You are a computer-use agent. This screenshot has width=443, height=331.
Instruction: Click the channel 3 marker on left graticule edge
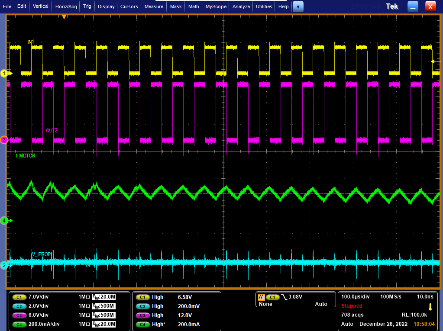[3, 140]
